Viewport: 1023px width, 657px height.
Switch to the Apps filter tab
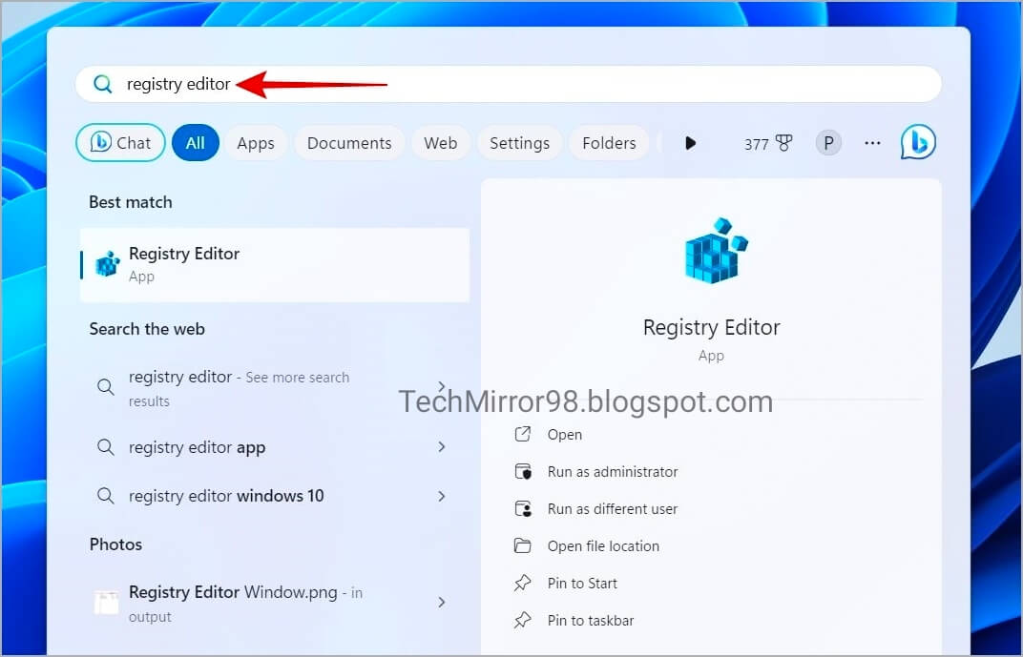point(256,143)
